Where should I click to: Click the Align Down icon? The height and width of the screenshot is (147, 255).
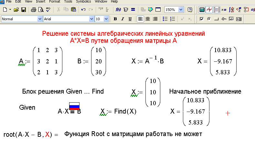(107, 10)
